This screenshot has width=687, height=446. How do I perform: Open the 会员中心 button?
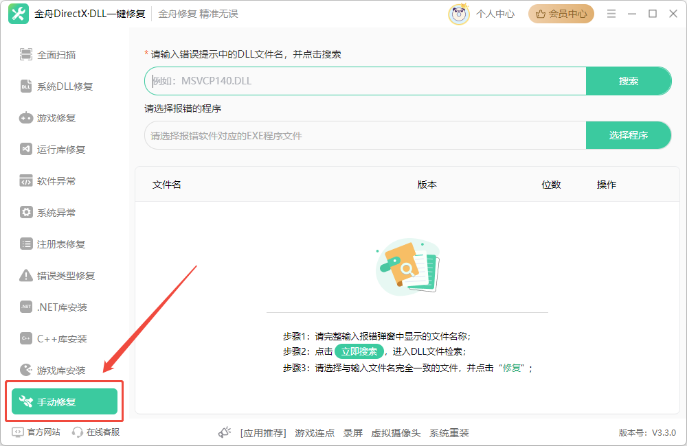tap(561, 14)
